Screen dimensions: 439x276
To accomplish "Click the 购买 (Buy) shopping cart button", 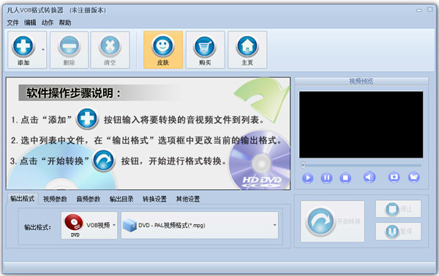I will click(x=205, y=50).
